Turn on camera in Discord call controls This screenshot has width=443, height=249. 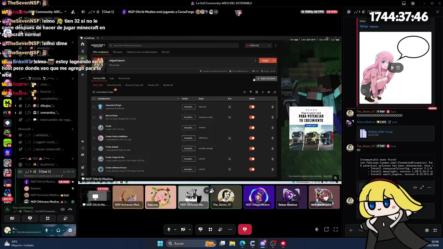(183, 229)
